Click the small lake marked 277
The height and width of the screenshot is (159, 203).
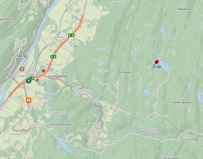point(104,49)
